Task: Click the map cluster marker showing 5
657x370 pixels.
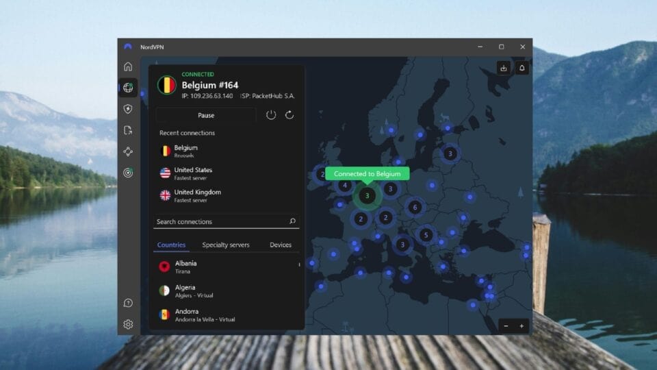Action: click(426, 235)
